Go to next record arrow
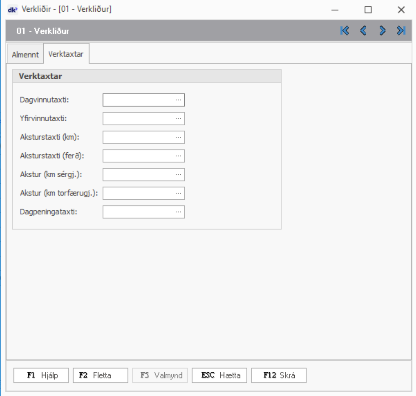Screen dimensions: 416x396 pos(382,31)
